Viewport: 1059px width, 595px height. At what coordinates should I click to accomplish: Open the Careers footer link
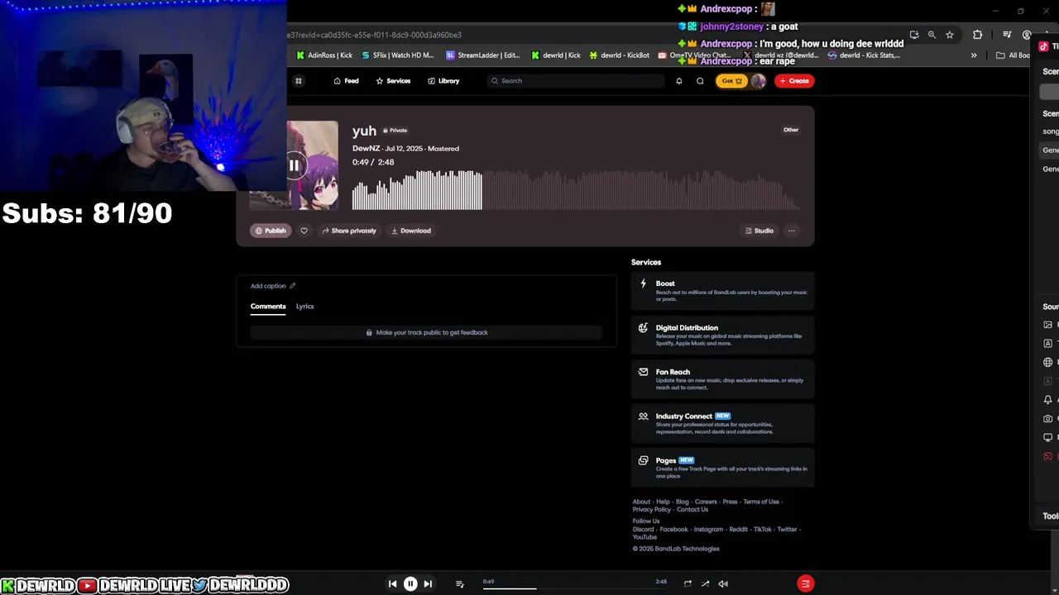point(706,502)
